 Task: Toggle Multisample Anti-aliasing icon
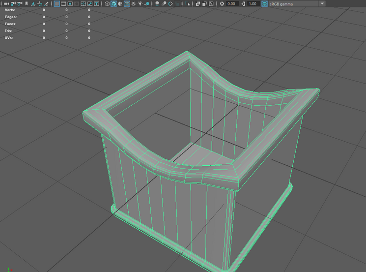point(170,4)
